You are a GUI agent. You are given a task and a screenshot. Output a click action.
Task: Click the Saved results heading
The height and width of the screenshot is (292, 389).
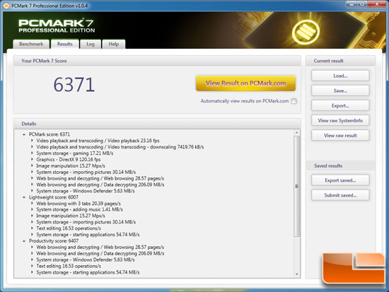pyautogui.click(x=328, y=165)
